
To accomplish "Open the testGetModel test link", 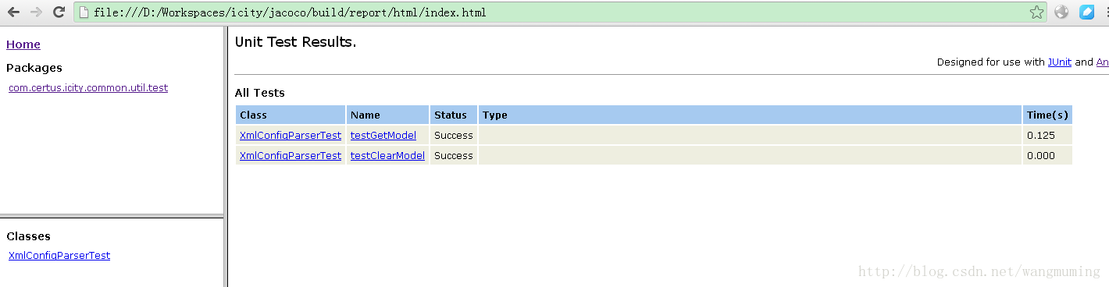I will pos(383,135).
